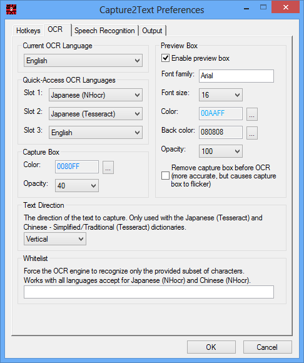
Task: Open the Capture Box opacity dropdown
Action: 77,185
